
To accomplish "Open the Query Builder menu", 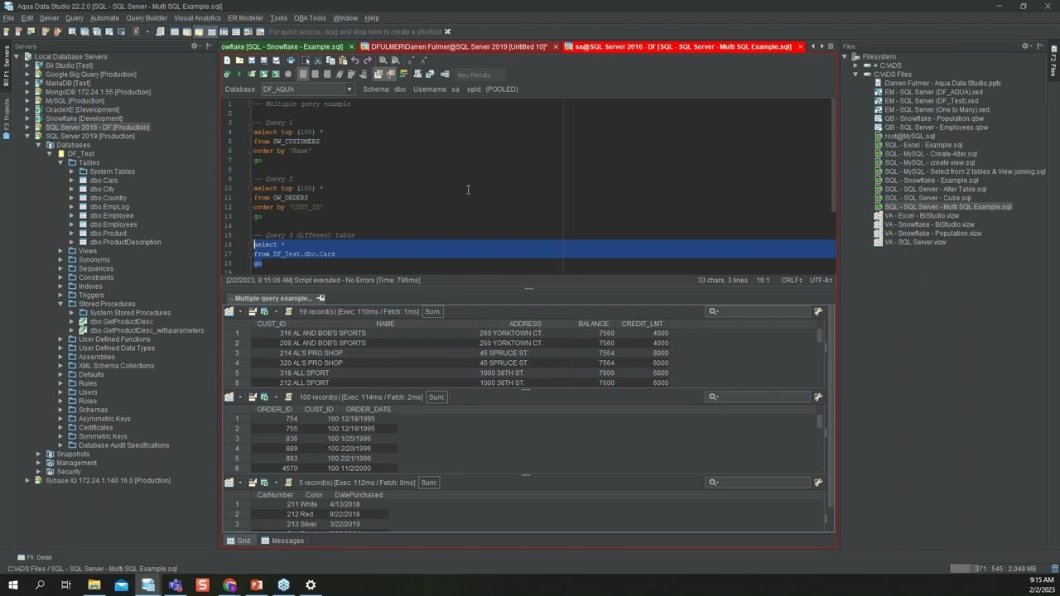I will point(147,17).
